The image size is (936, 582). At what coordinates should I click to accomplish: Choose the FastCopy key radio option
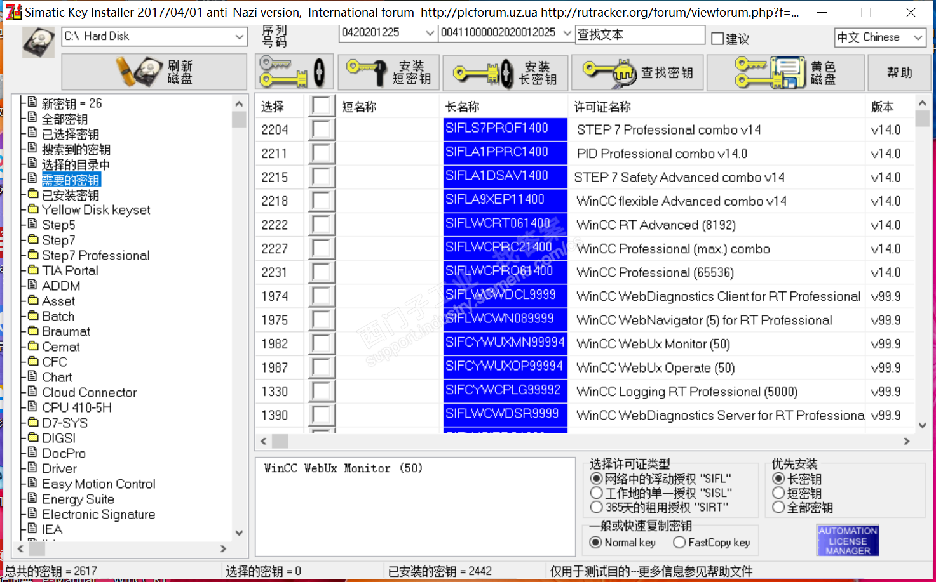pos(679,542)
